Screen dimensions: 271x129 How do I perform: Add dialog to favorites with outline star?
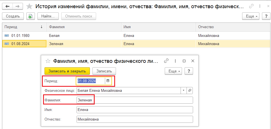click(x=48, y=61)
